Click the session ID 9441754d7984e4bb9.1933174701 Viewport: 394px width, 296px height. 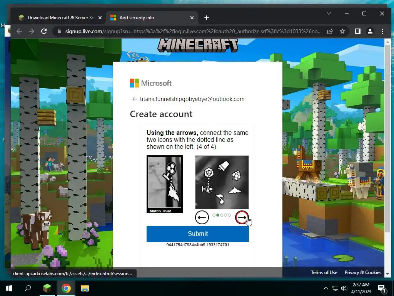(198, 245)
